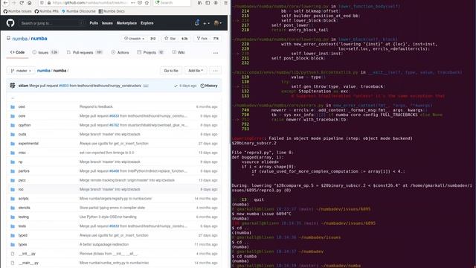The image size is (476, 268).
Task: Switch to the Pull requests tab
Action: click(x=85, y=52)
